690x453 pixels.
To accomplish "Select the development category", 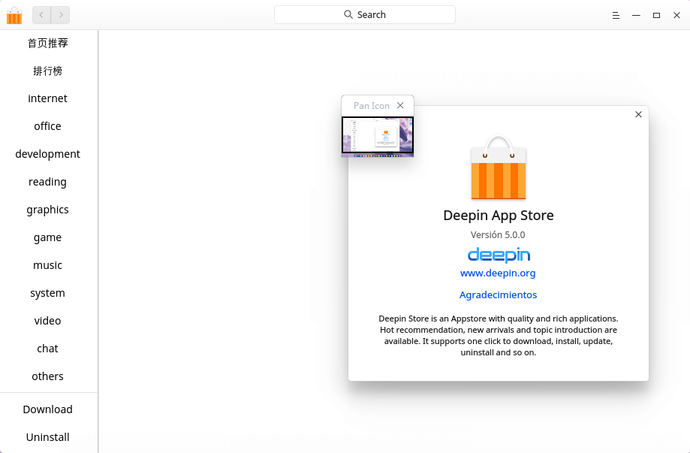I will [x=47, y=154].
